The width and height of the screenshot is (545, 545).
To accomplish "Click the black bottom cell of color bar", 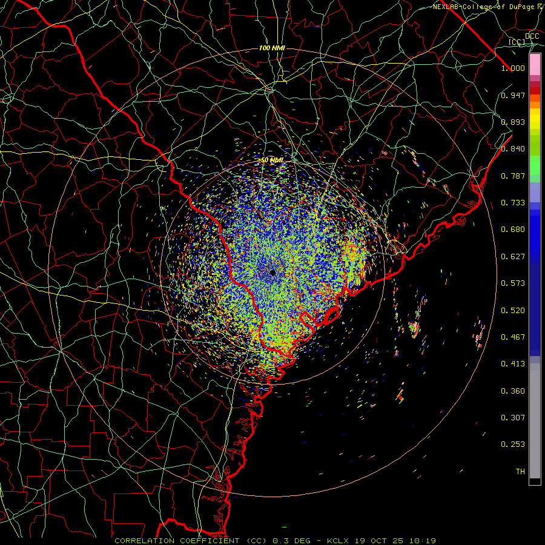I will 535,481.
